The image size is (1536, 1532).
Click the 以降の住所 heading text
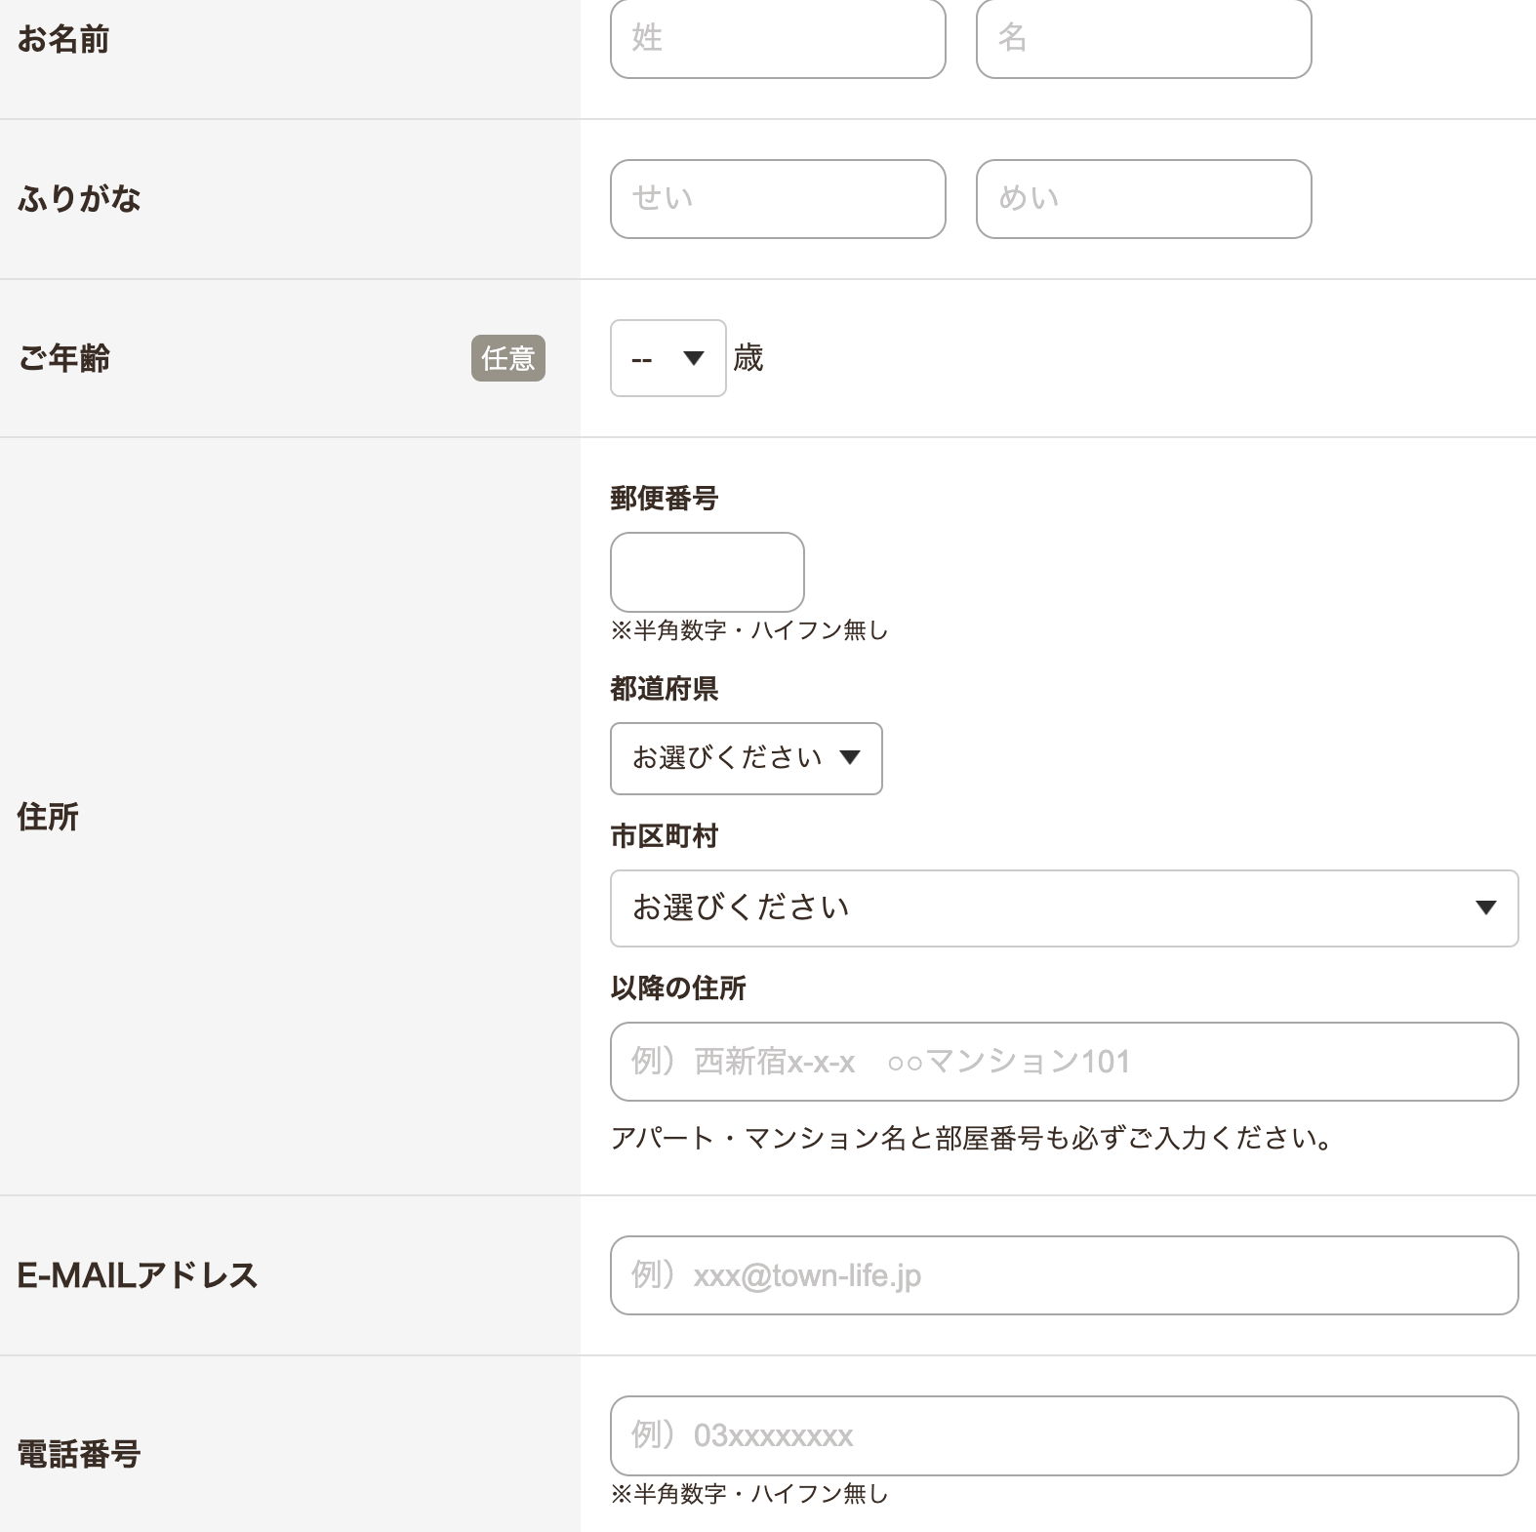click(678, 988)
